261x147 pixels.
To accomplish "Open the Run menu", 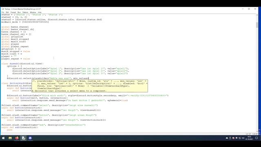I will click(x=19, y=12).
